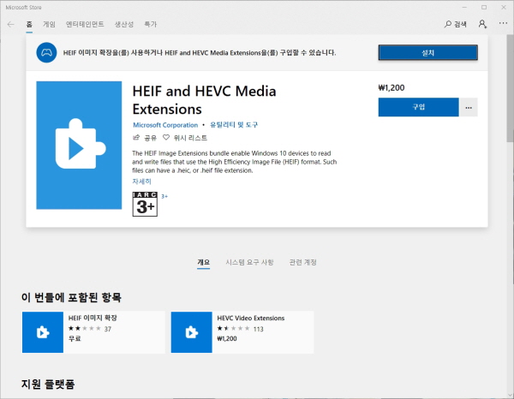This screenshot has height=399, width=514.
Task: Click the blue 구입 button
Action: tap(418, 107)
